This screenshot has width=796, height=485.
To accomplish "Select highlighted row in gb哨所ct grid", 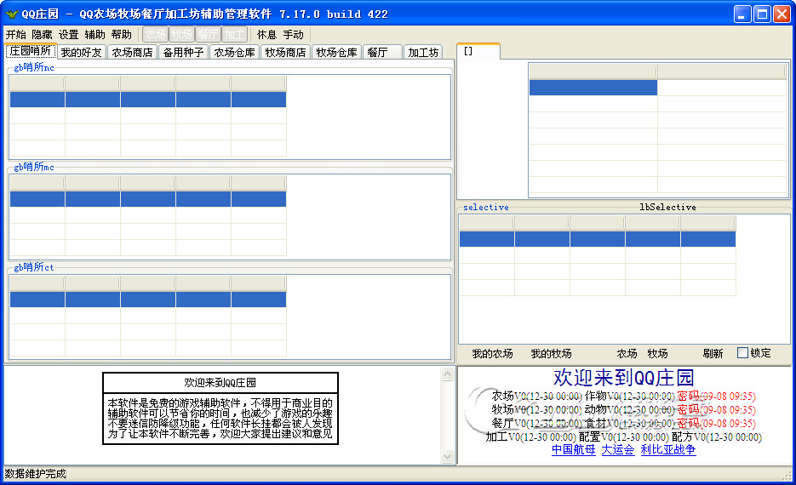I will point(148,300).
